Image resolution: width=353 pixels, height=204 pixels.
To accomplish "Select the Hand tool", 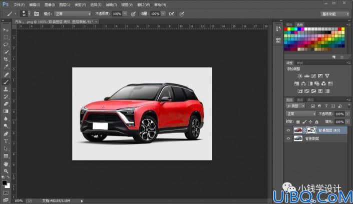I will 6,163.
